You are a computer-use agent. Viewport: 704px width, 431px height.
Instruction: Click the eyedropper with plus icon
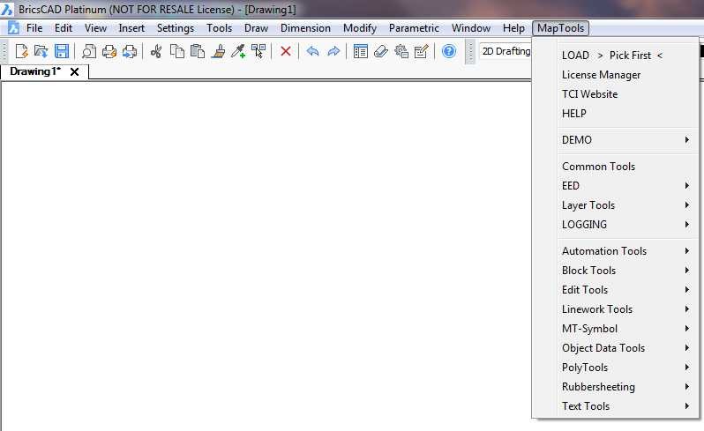click(x=238, y=51)
